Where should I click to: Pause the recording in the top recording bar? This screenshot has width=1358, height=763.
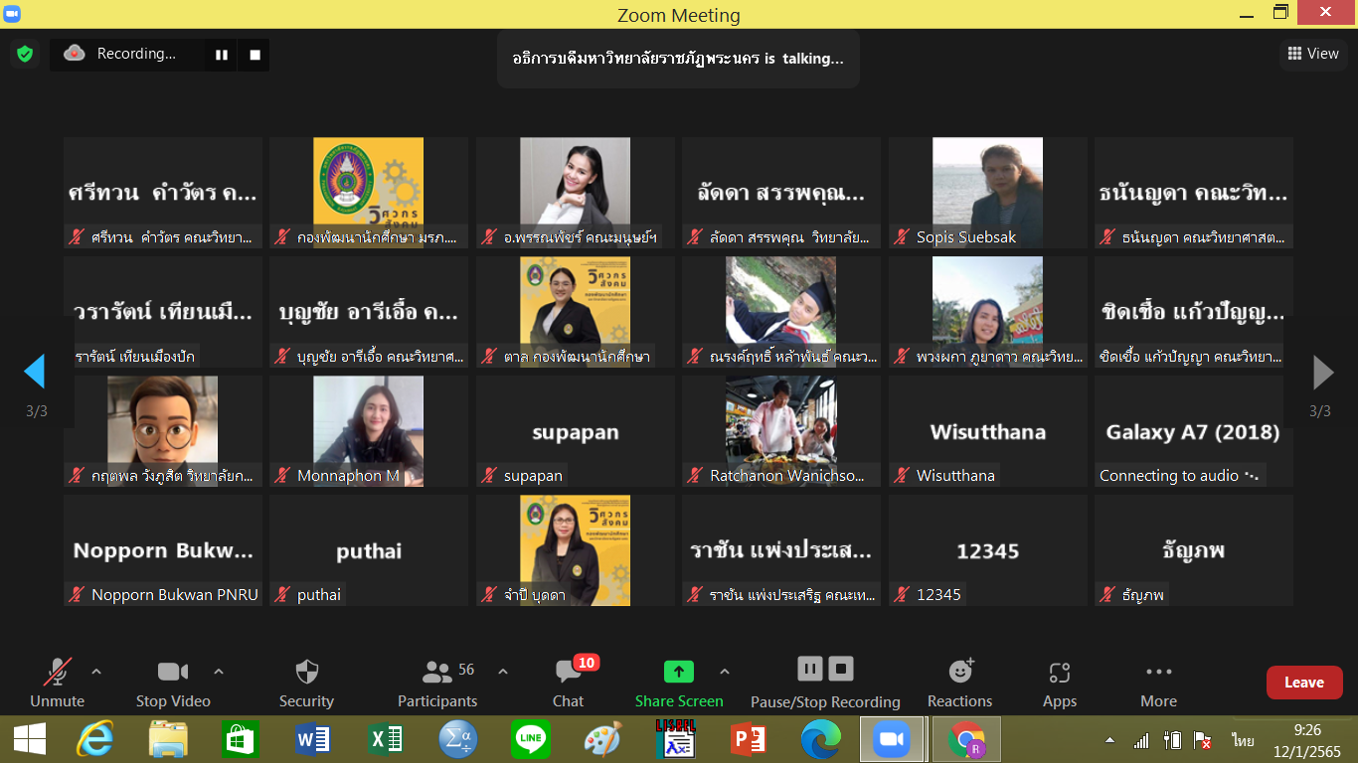[x=221, y=55]
